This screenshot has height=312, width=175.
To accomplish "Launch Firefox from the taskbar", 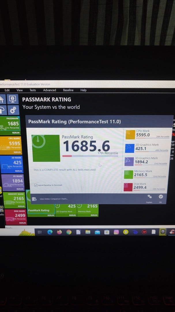I will 59,232.
